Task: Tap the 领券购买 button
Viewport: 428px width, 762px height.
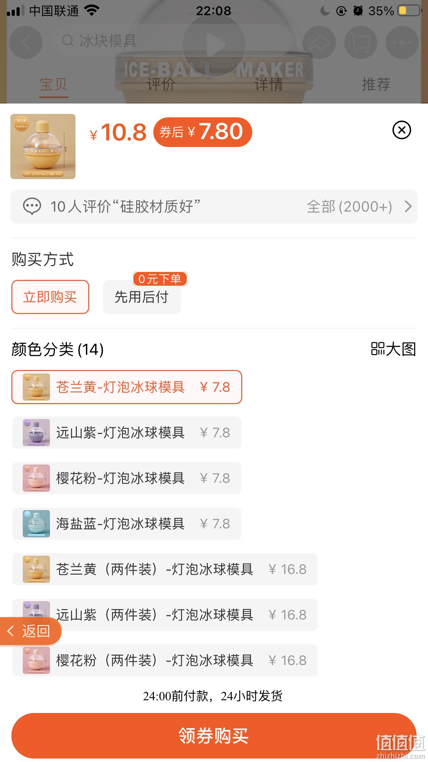Action: pyautogui.click(x=214, y=735)
